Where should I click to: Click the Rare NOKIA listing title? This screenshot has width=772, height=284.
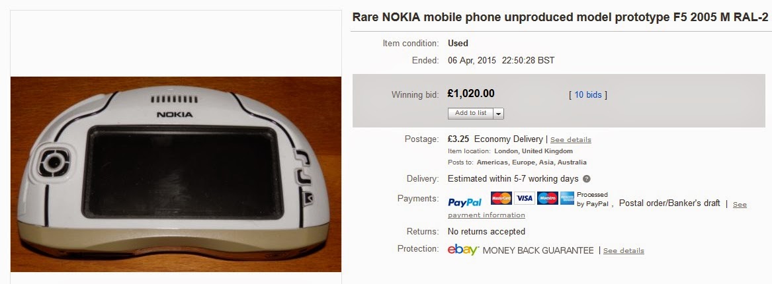(x=559, y=17)
